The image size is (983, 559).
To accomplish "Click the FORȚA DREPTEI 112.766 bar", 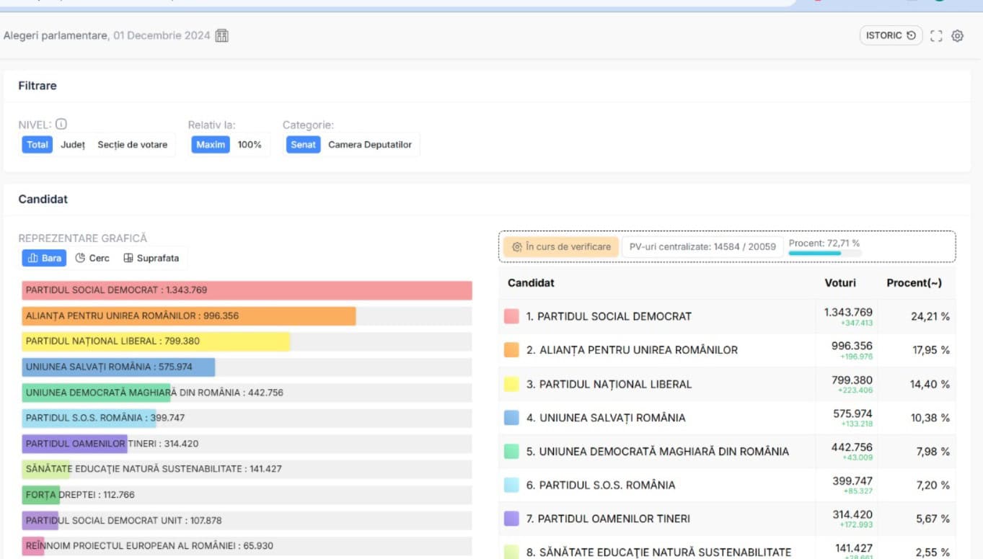I will point(247,495).
